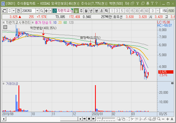176x123 pixels.
Task: Select the 월 monthly chart period
Action: (86, 11)
